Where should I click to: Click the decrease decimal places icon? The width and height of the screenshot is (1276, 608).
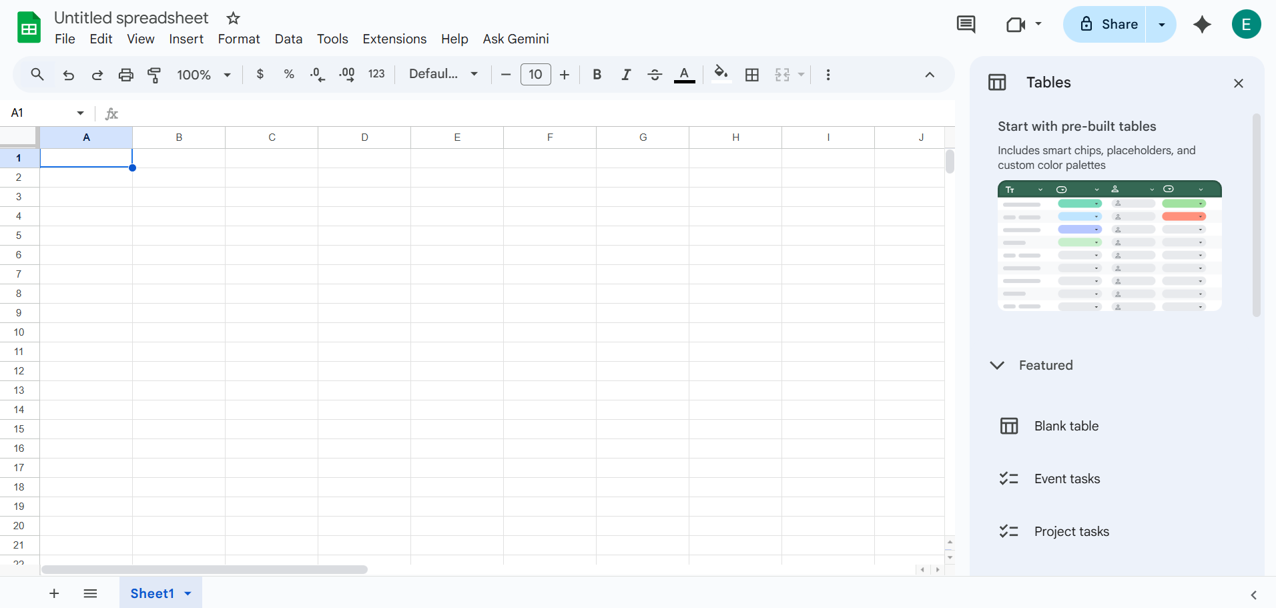click(316, 75)
